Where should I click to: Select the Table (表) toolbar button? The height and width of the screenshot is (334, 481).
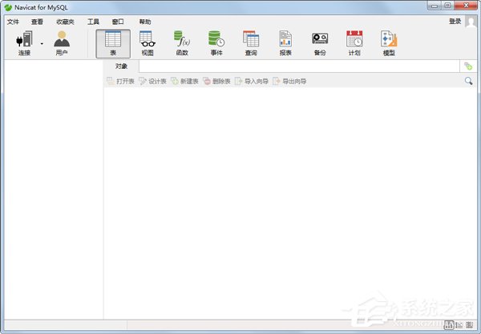tap(113, 43)
